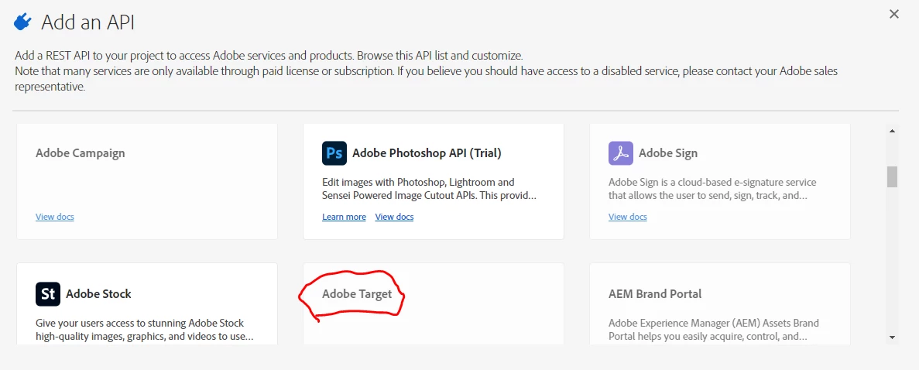Viewport: 919px width, 370px height.
Task: Click the scroll up arrow of the API list
Action: tap(892, 132)
